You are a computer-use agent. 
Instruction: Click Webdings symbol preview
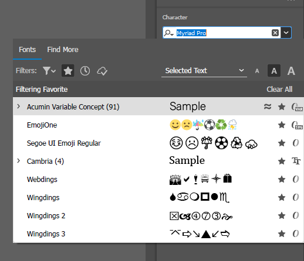tap(201, 179)
